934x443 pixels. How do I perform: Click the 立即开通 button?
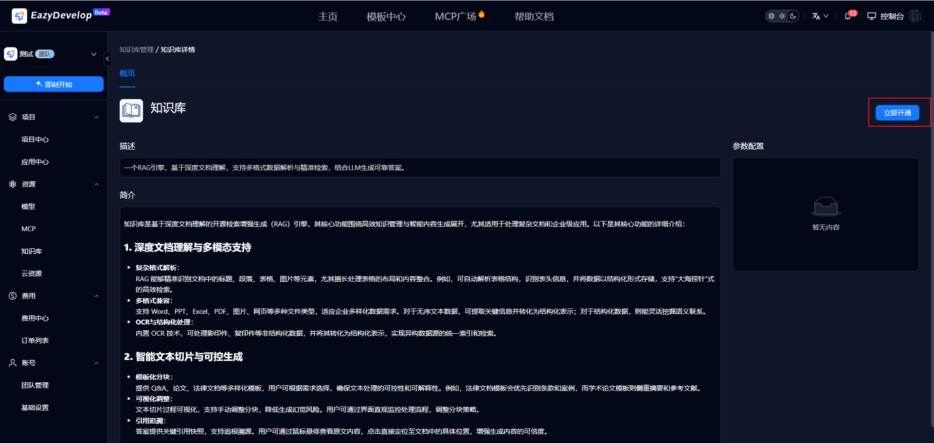[x=897, y=113]
